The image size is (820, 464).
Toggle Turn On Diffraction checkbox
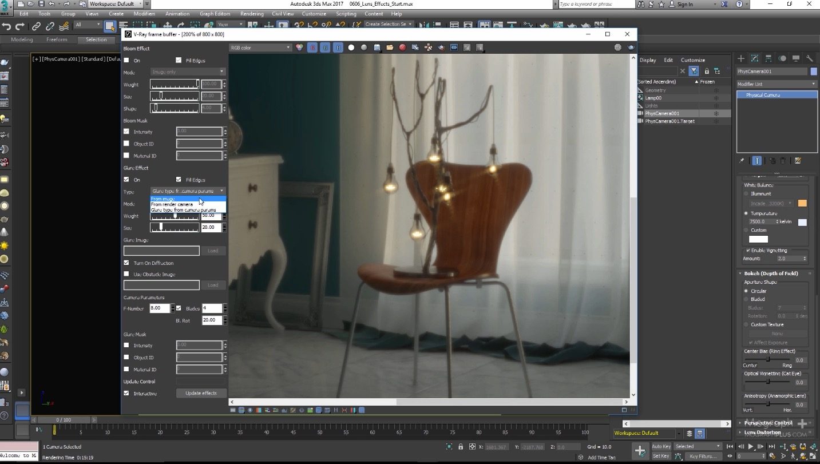[126, 263]
